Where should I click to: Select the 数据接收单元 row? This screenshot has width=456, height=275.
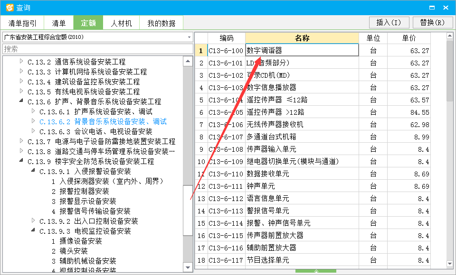pos(313,174)
